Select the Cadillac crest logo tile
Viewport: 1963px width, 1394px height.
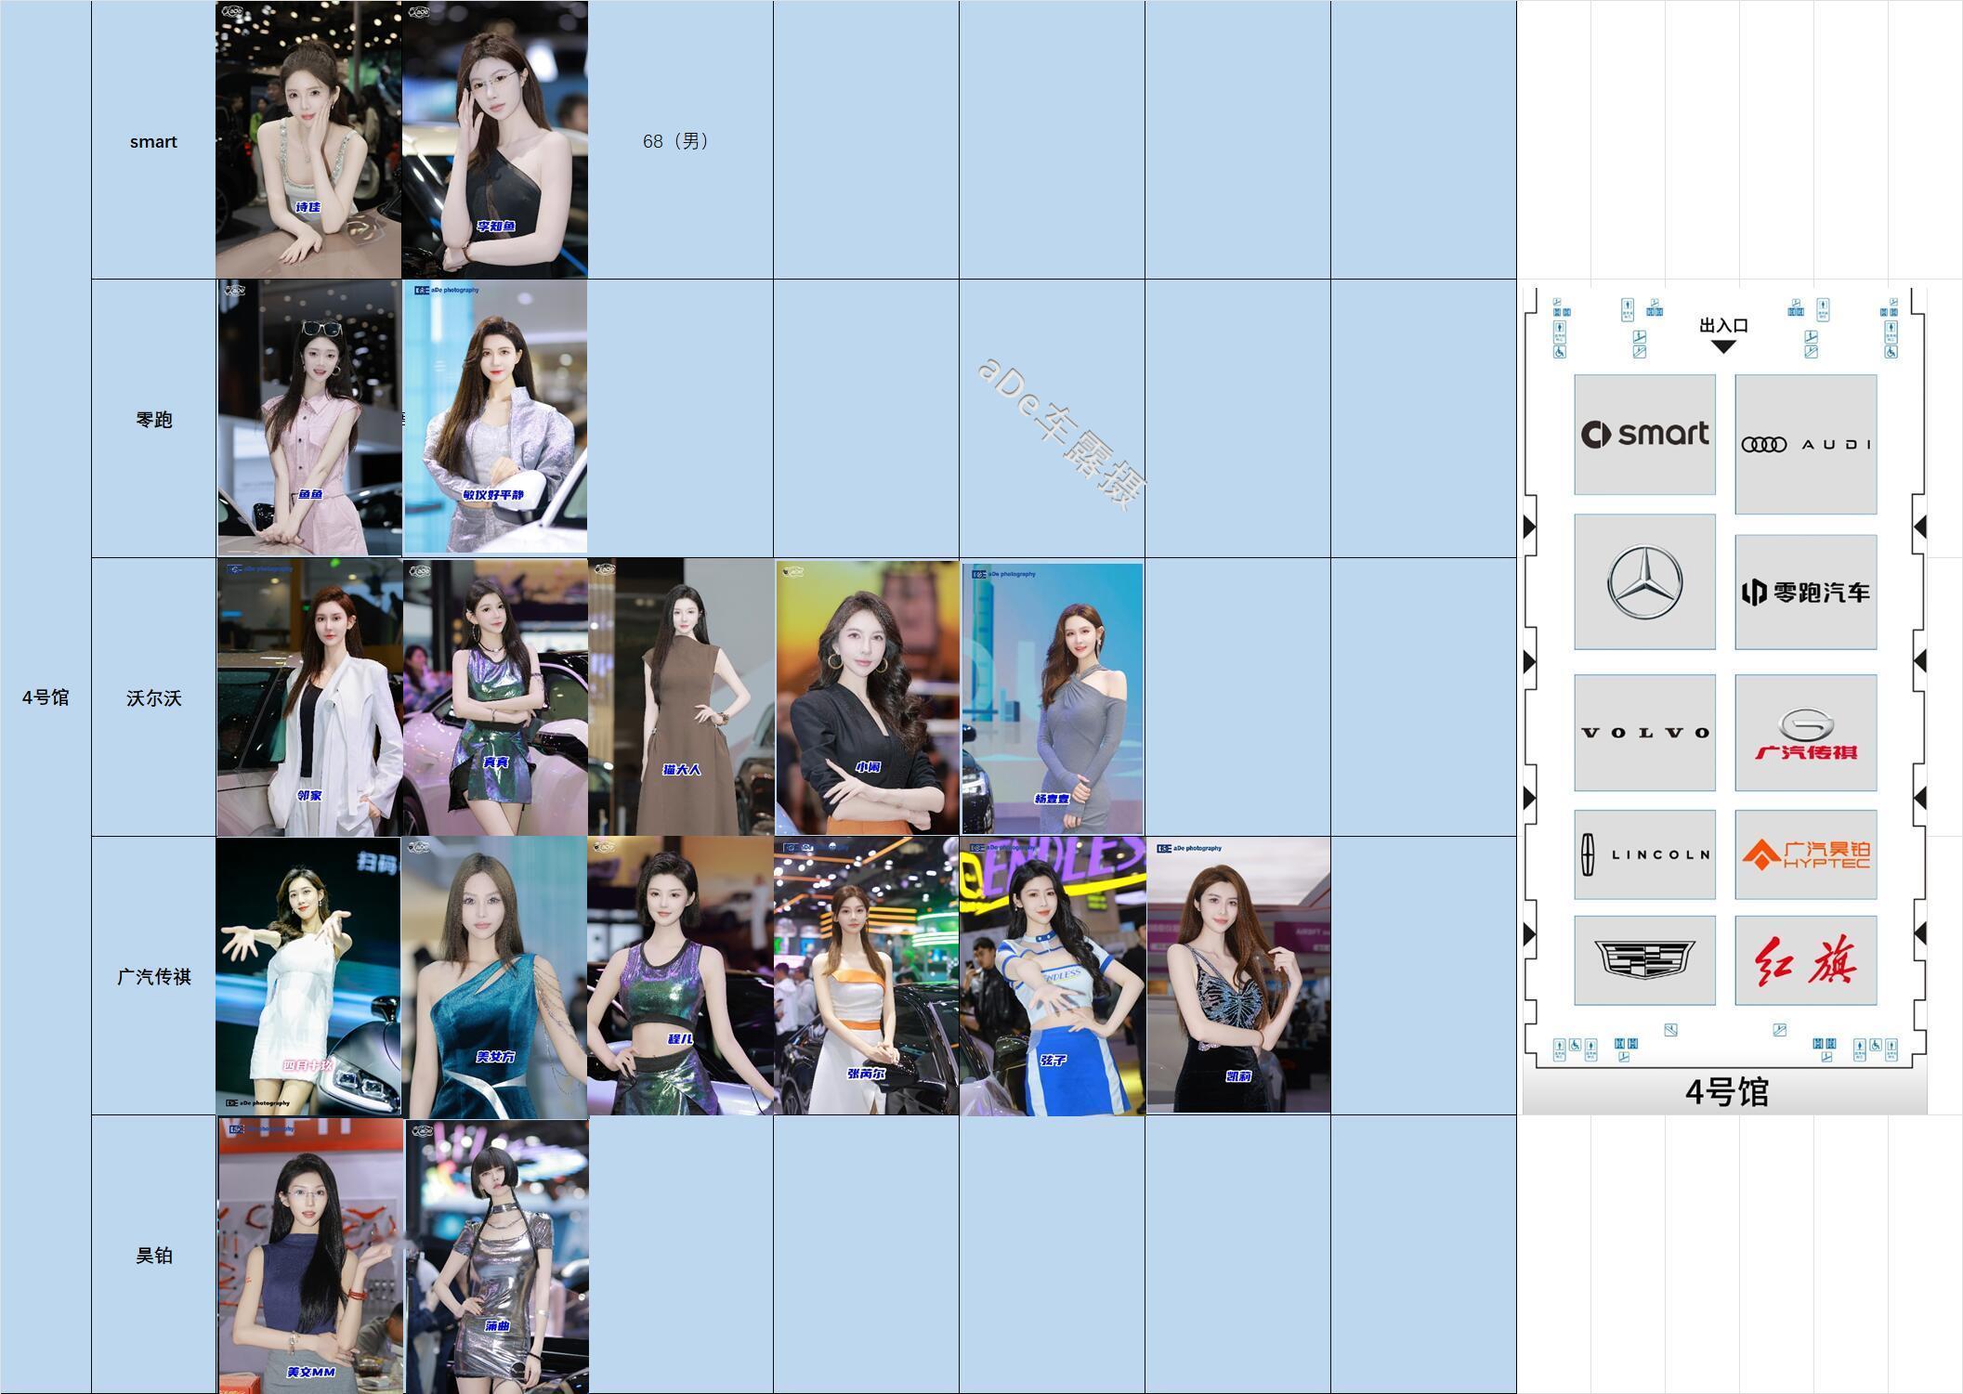click(1644, 960)
